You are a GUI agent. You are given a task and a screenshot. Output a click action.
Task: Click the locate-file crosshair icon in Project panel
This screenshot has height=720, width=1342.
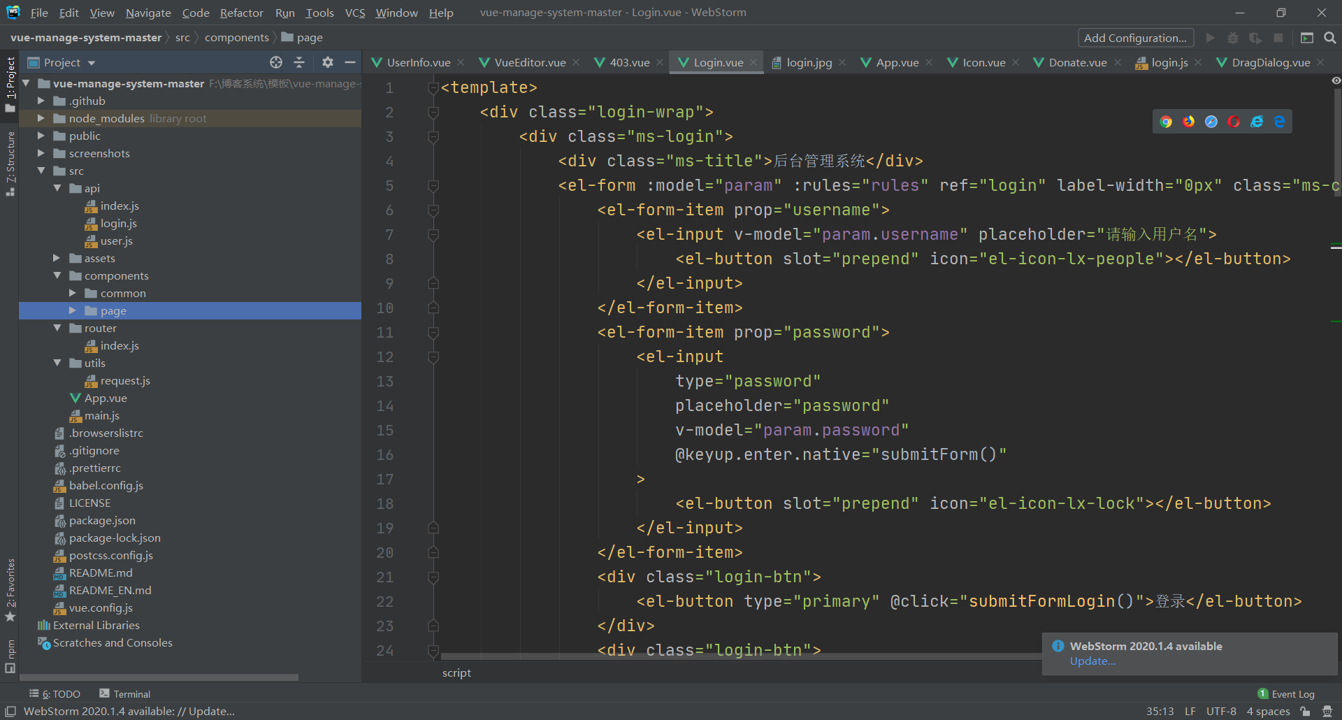276,63
